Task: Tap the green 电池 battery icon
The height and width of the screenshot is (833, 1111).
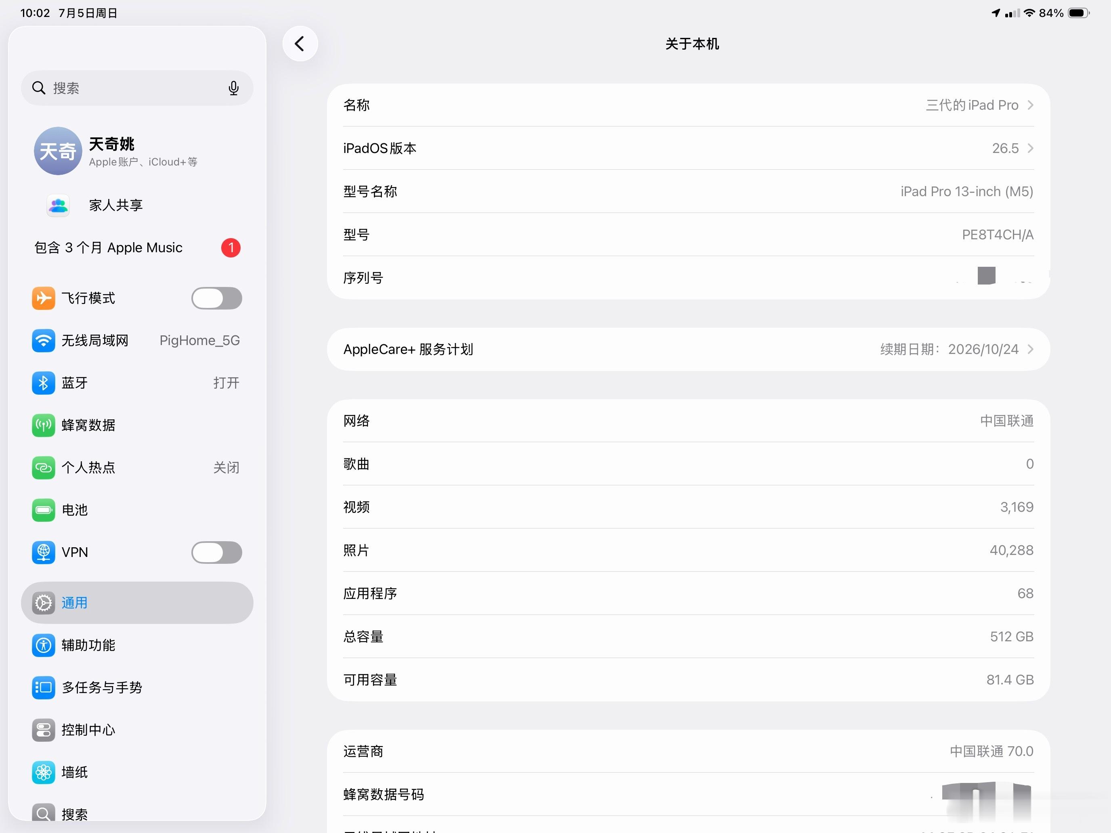Action: point(44,510)
